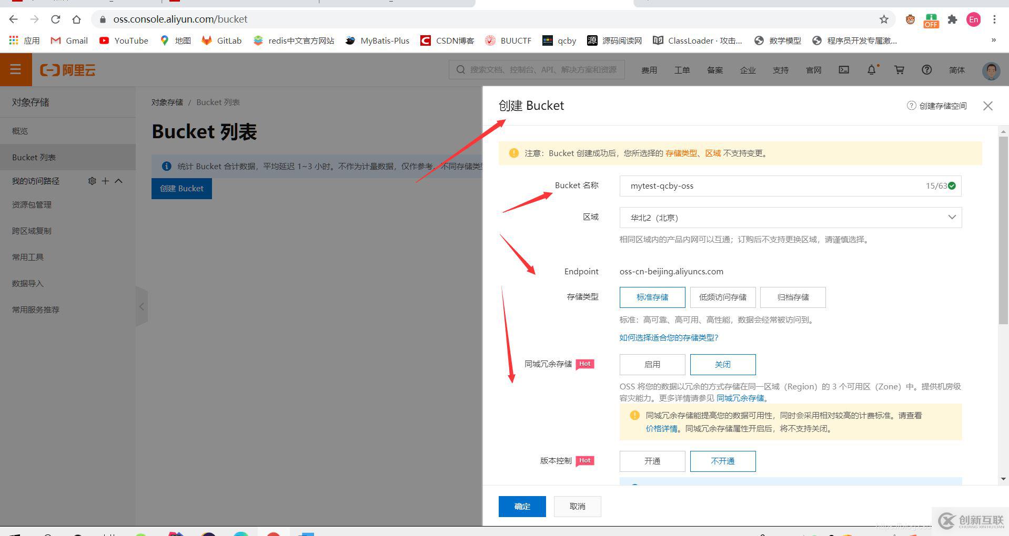Click the GitLab bookmark icon

click(206, 40)
